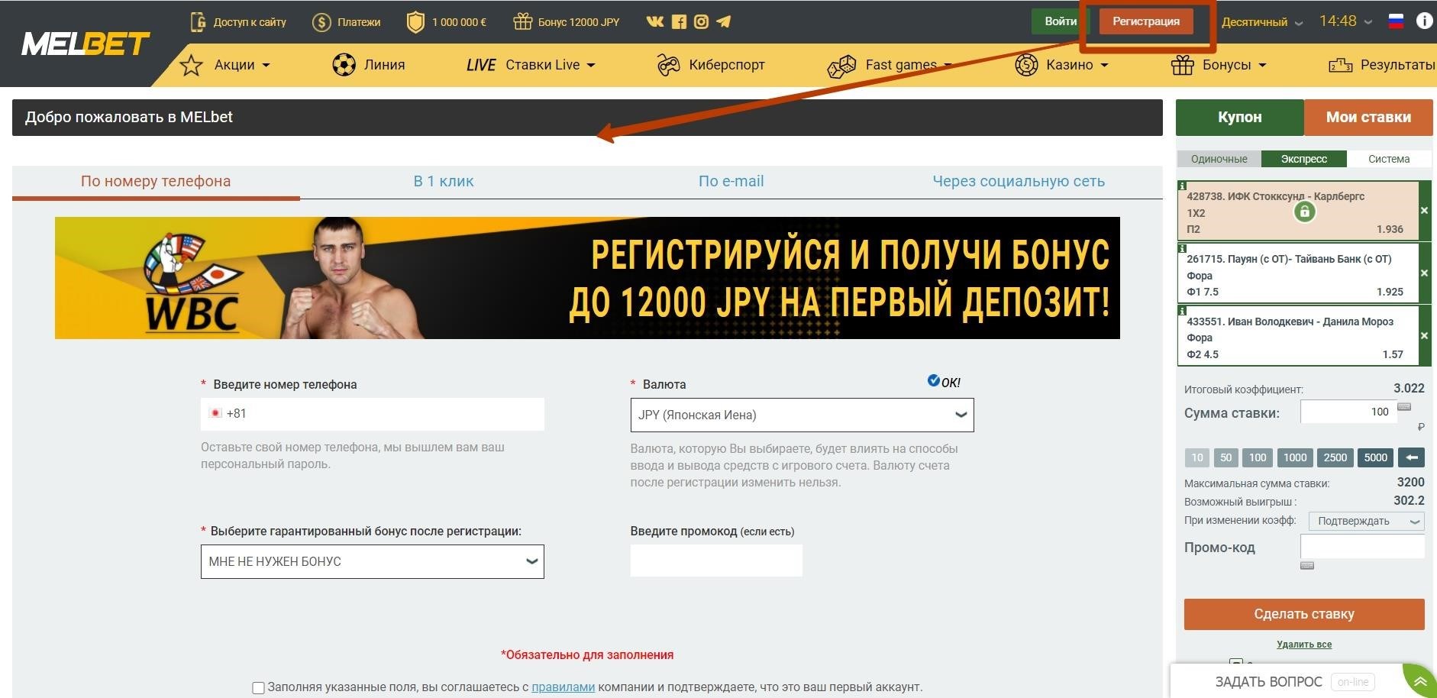The height and width of the screenshot is (698, 1437).
Task: Open virtual keyboard icon beside Сумма ставки
Action: [x=1404, y=407]
